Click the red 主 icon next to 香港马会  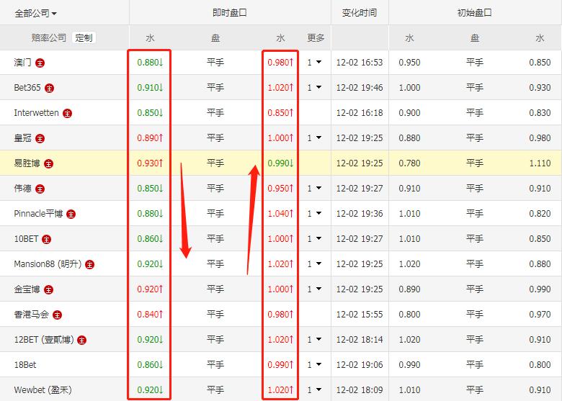coord(57,315)
